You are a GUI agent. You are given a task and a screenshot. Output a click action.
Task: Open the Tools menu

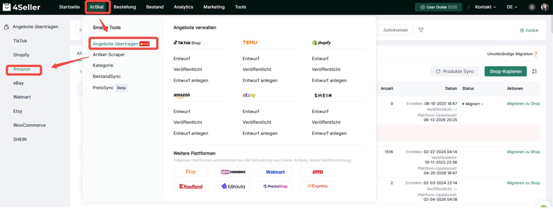coord(241,7)
